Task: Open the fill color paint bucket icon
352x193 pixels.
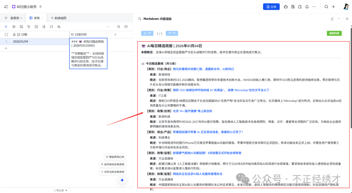Action: pyautogui.click(x=59, y=26)
